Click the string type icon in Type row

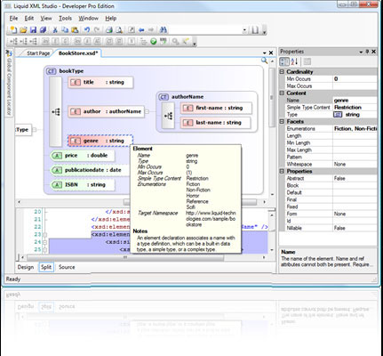(x=338, y=115)
